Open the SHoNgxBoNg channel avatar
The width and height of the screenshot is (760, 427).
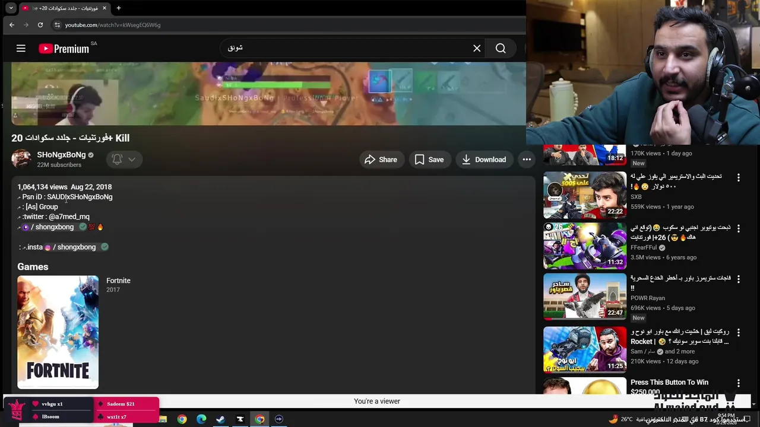(21, 159)
